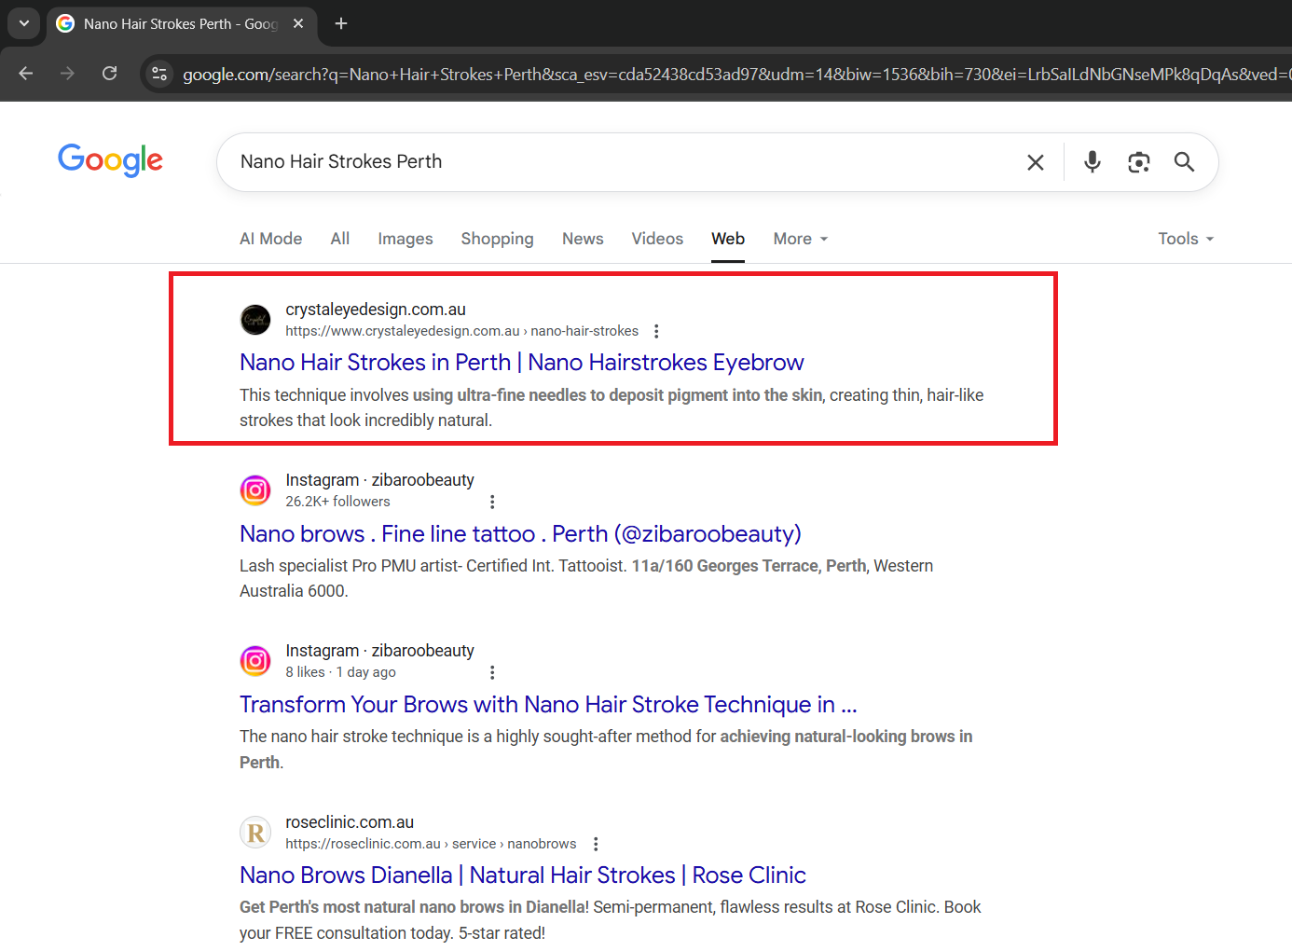1292x951 pixels.
Task: Open search by image camera icon
Action: click(1138, 162)
